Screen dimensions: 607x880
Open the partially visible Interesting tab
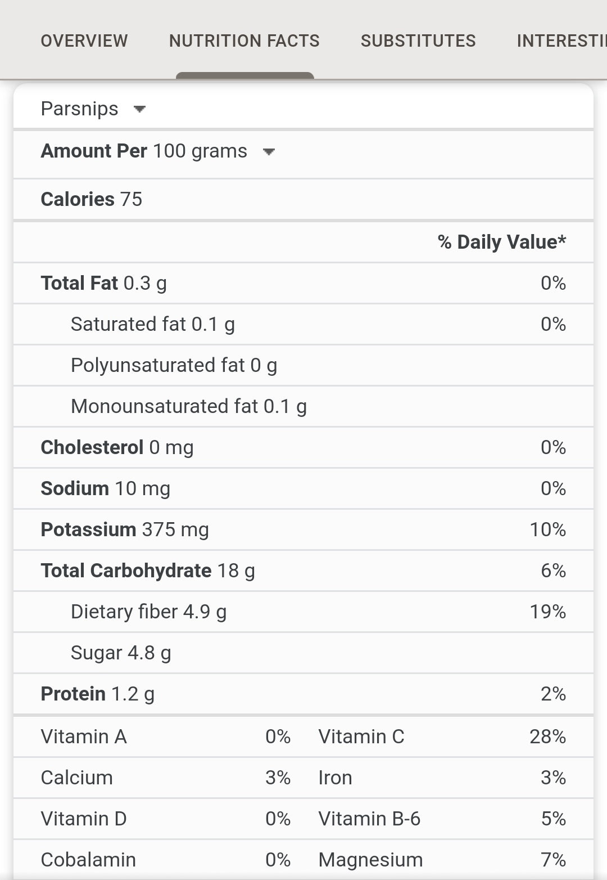click(561, 41)
